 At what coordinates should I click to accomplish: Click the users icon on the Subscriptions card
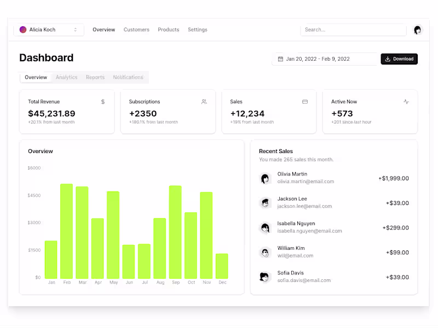point(204,102)
